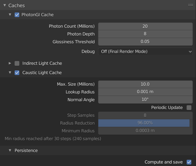Collapse the Caches panel
Screen dimensions: 196x166
4,5
